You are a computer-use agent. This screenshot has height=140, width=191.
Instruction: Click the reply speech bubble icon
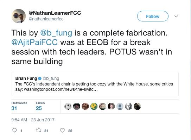14,131
